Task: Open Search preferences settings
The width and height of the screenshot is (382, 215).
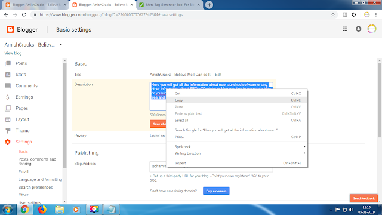Action: click(x=35, y=187)
